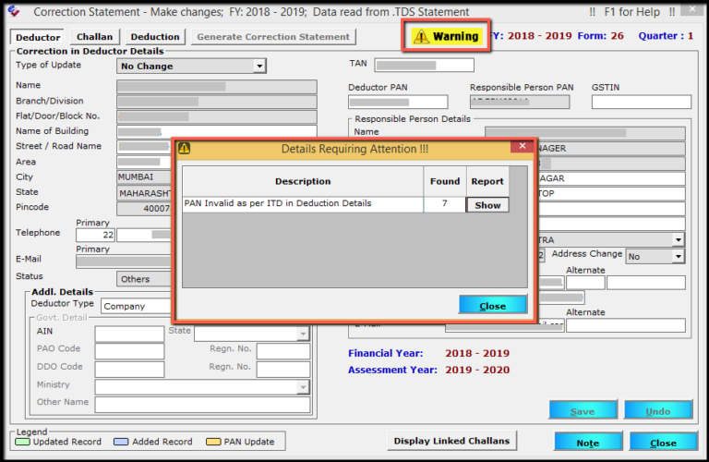Click the yellow Warning triangle icon
The height and width of the screenshot is (462, 709).
tap(421, 37)
